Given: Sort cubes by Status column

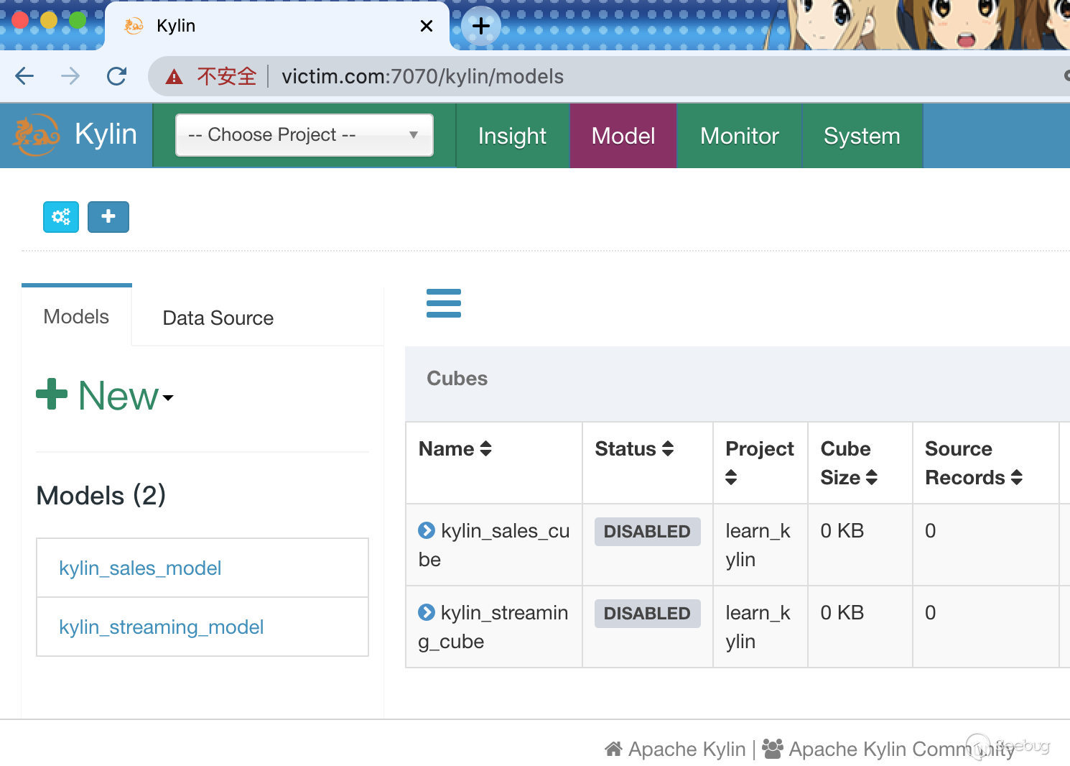Looking at the screenshot, I should click(634, 449).
